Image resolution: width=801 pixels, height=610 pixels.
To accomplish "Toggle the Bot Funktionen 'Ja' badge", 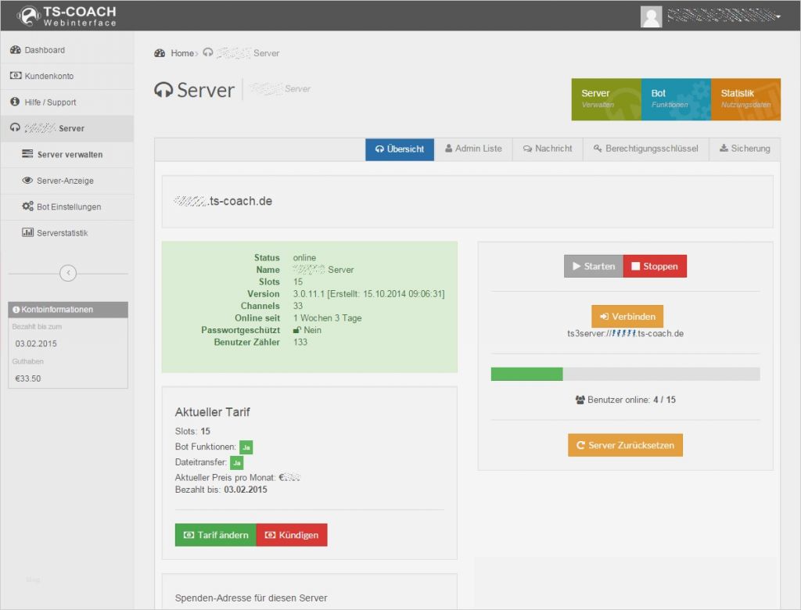I will [x=246, y=447].
